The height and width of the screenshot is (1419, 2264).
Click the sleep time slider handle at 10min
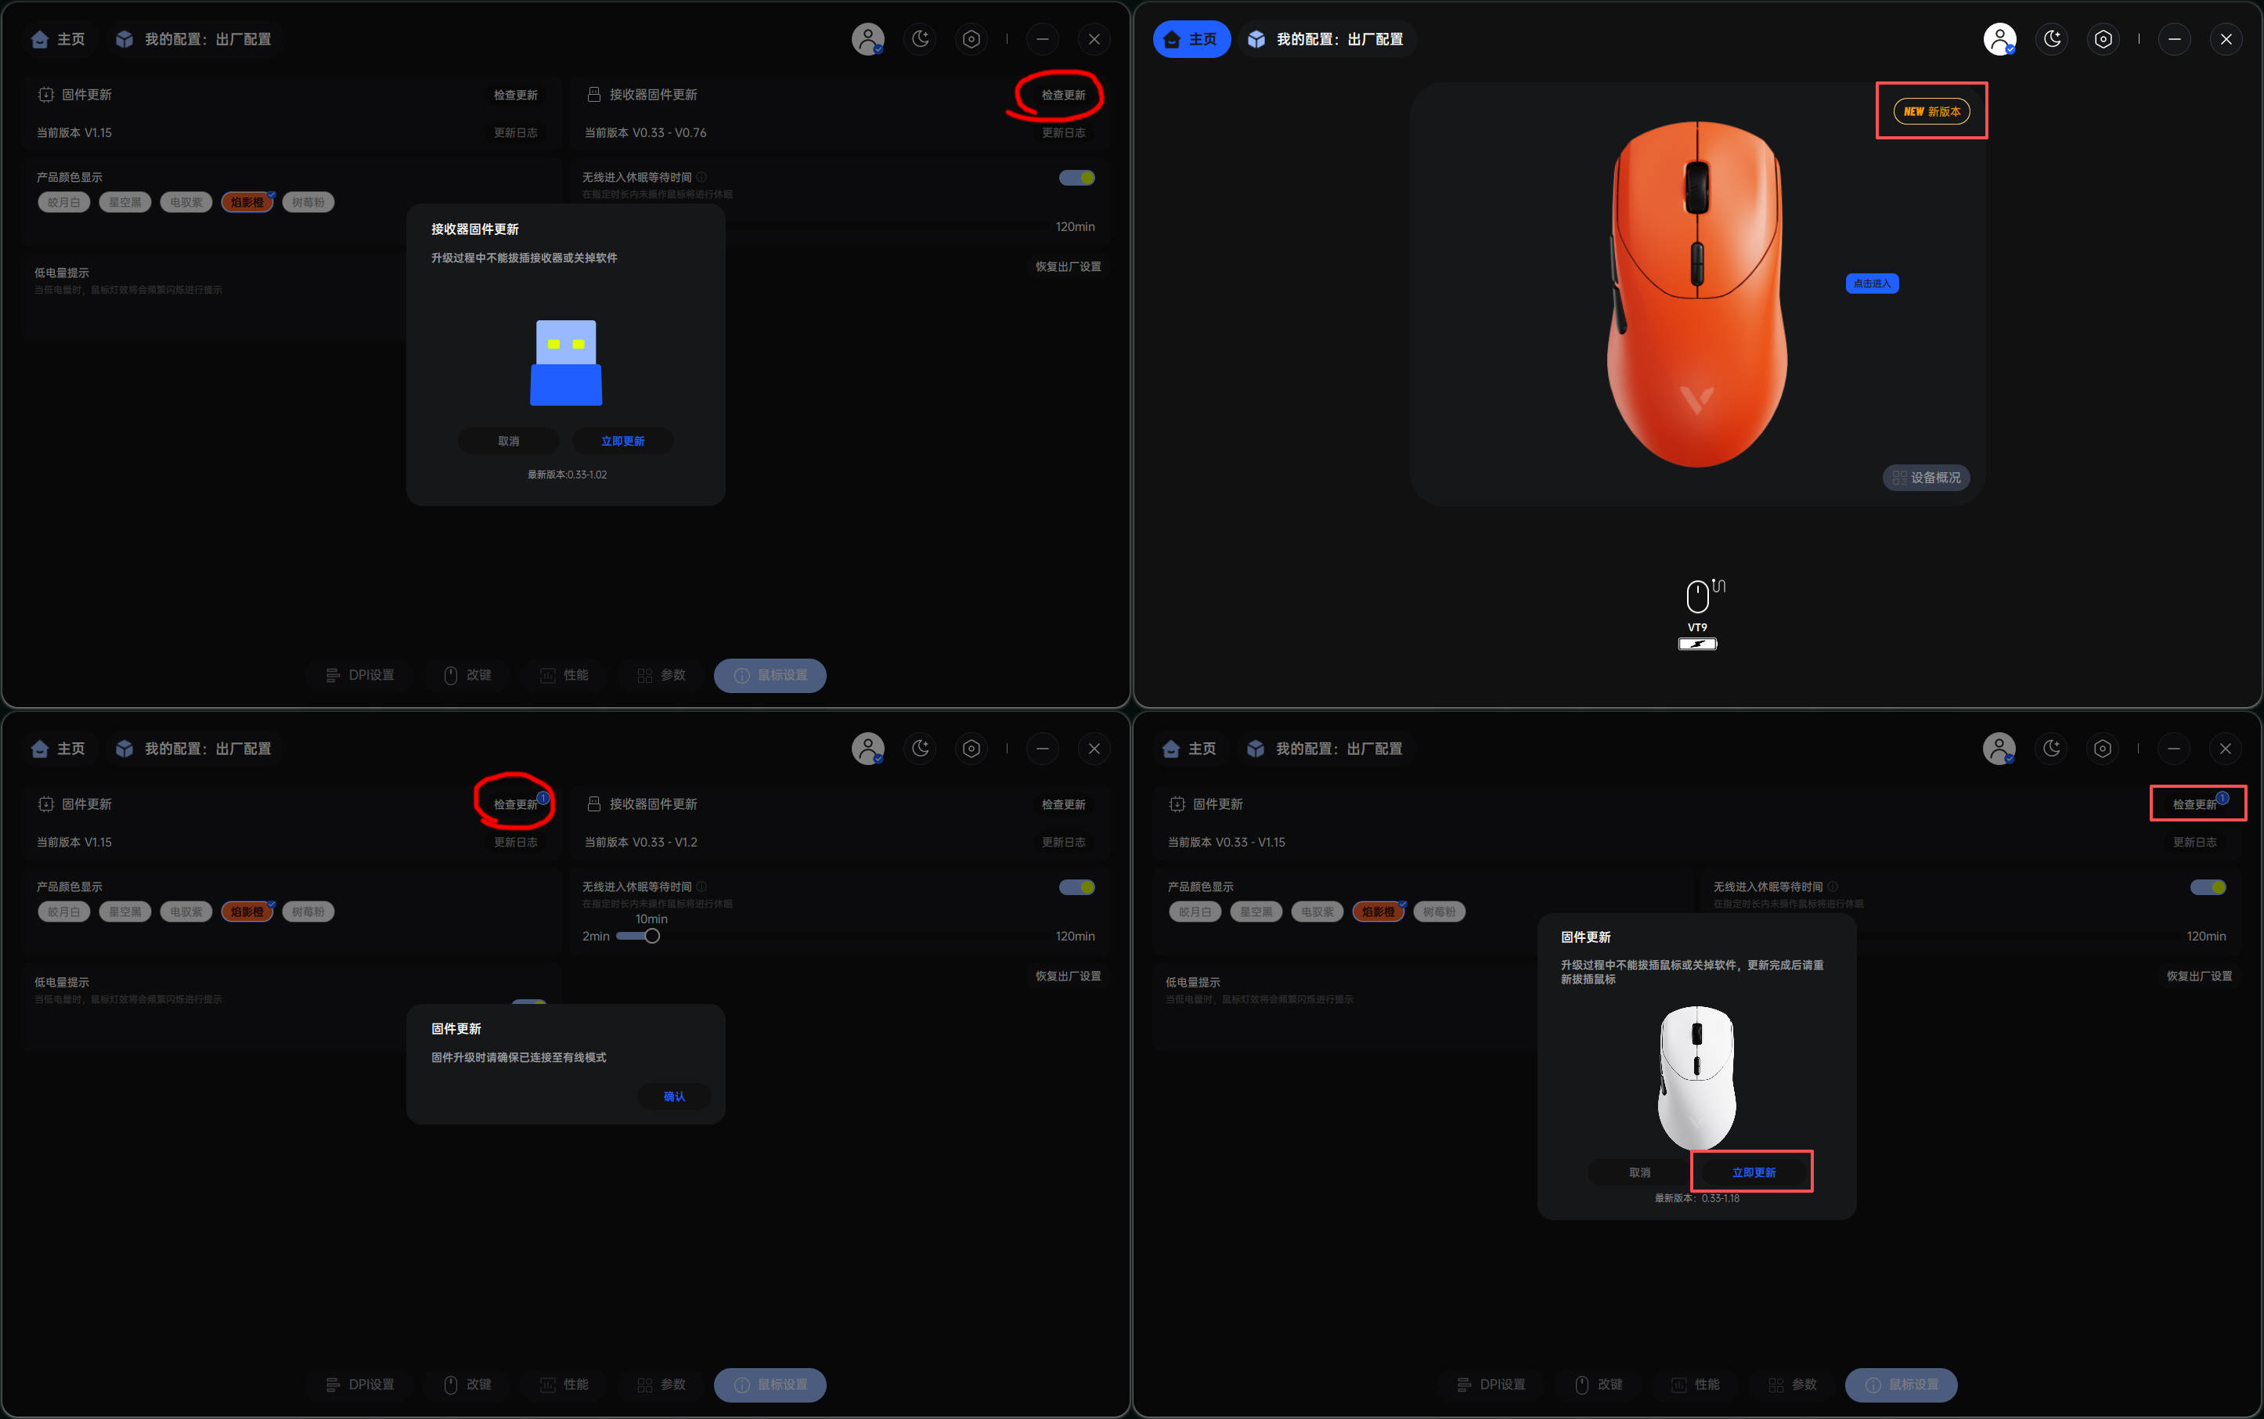pos(652,936)
